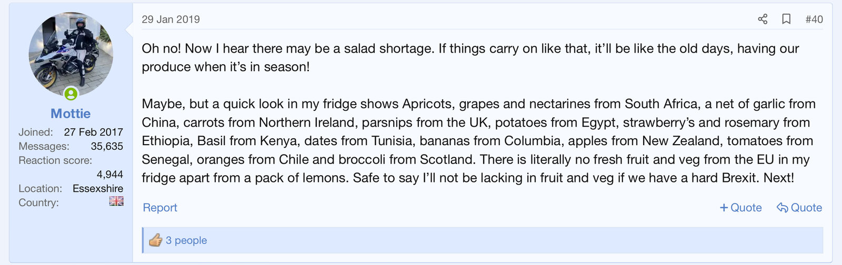Image resolution: width=842 pixels, height=265 pixels.
Task: Open the Mottie username profile link
Action: [71, 114]
